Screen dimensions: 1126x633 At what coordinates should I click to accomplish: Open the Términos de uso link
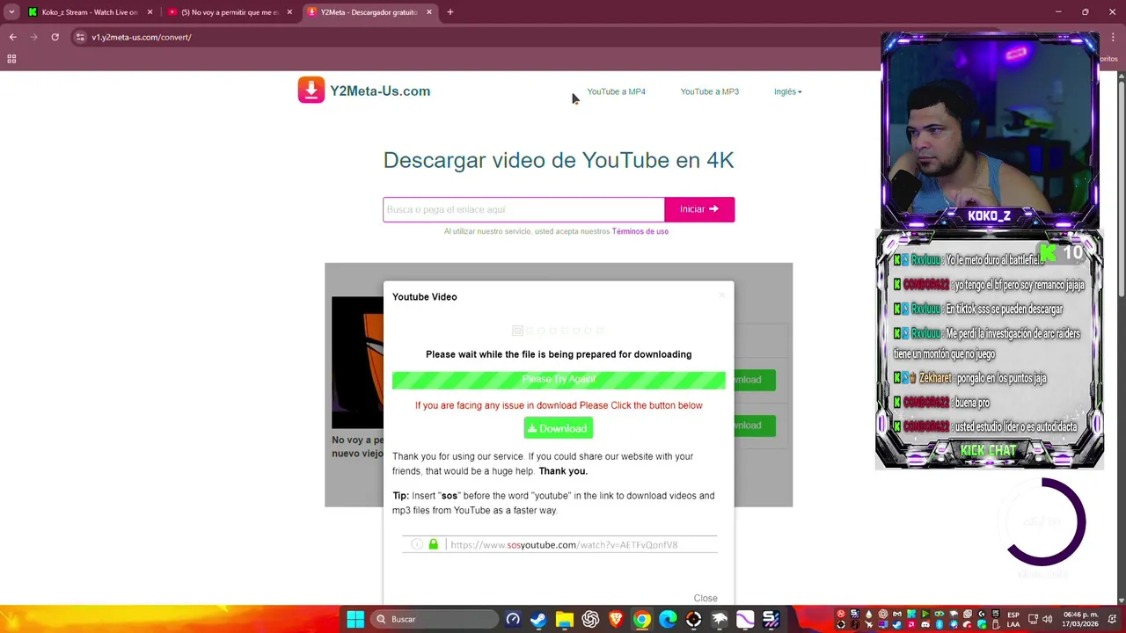coord(640,231)
